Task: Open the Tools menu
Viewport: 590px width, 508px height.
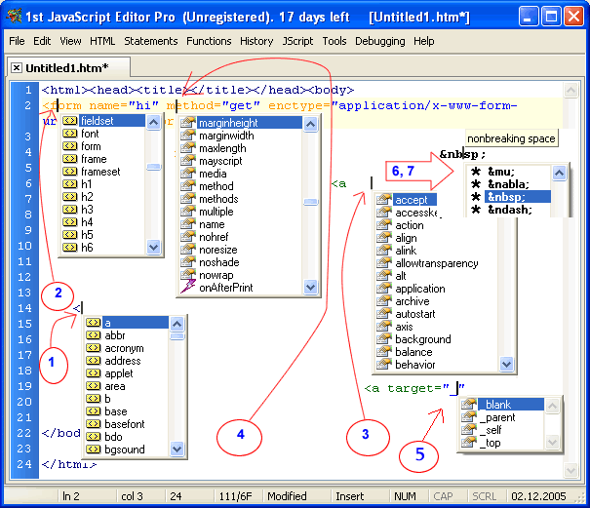Action: (x=334, y=41)
